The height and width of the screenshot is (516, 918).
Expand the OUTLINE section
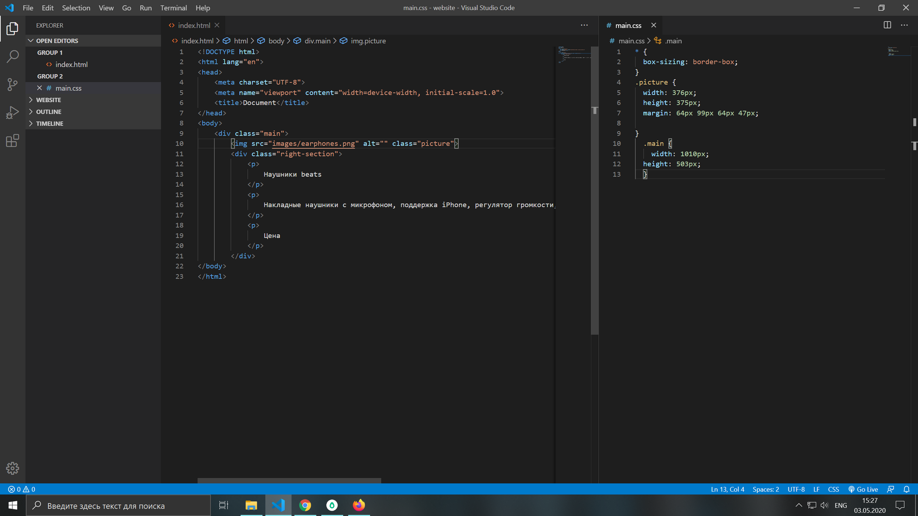coord(93,112)
